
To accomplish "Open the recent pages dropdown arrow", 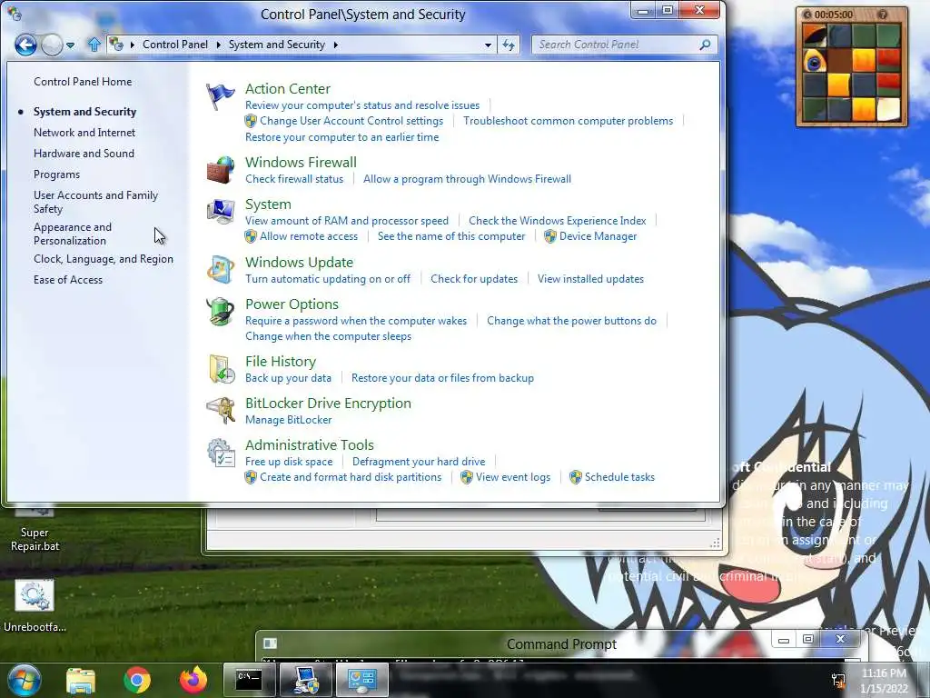I will pos(71,45).
